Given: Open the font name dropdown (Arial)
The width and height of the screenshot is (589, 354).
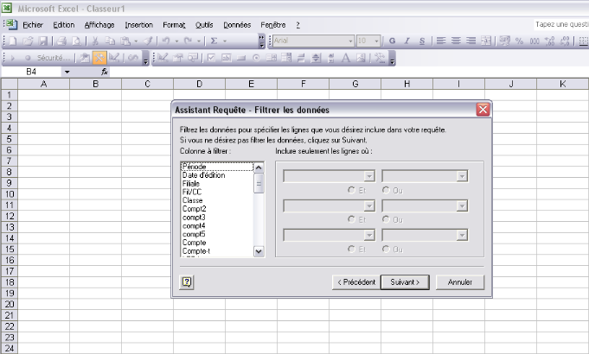Looking at the screenshot, I should (350, 41).
